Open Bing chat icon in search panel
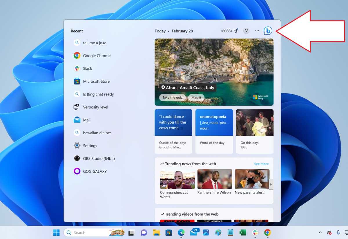Screen dimensions: 348x239 point(268,31)
